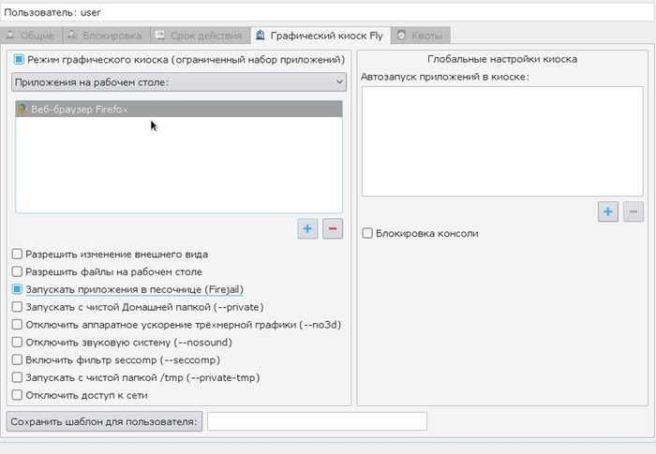Uncheck Запускать приложения в песочнице (Firejail)
656x454 pixels.
(x=17, y=289)
